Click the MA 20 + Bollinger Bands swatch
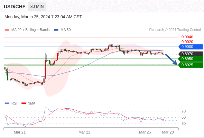 (x=7, y=30)
